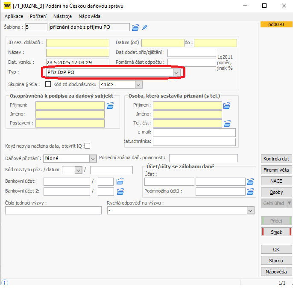Click the Celní úřad button

273,203
